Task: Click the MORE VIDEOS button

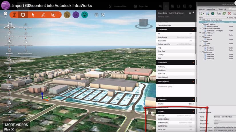Action: [17, 125]
